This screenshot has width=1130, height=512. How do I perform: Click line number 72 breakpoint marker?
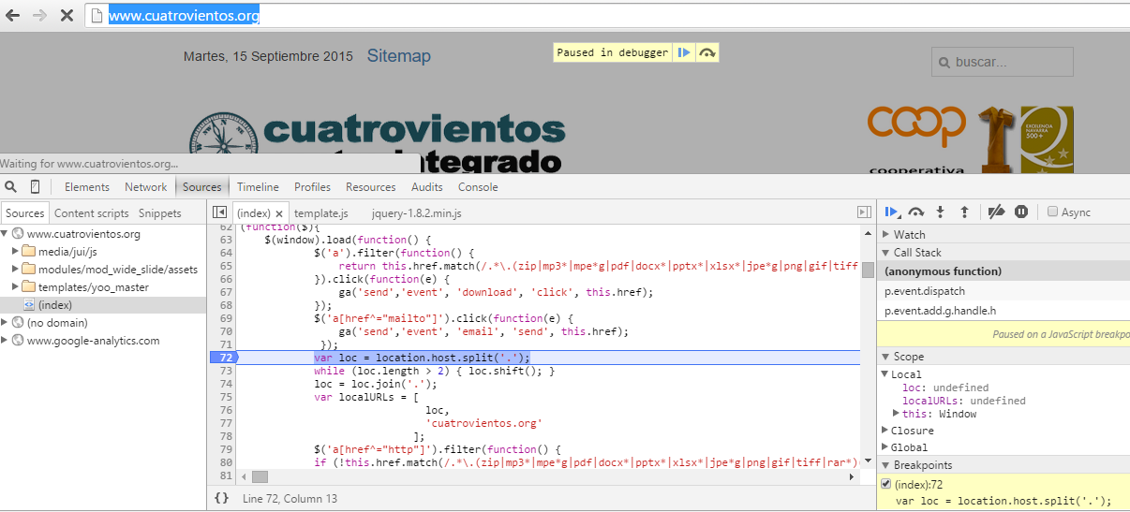click(x=225, y=358)
